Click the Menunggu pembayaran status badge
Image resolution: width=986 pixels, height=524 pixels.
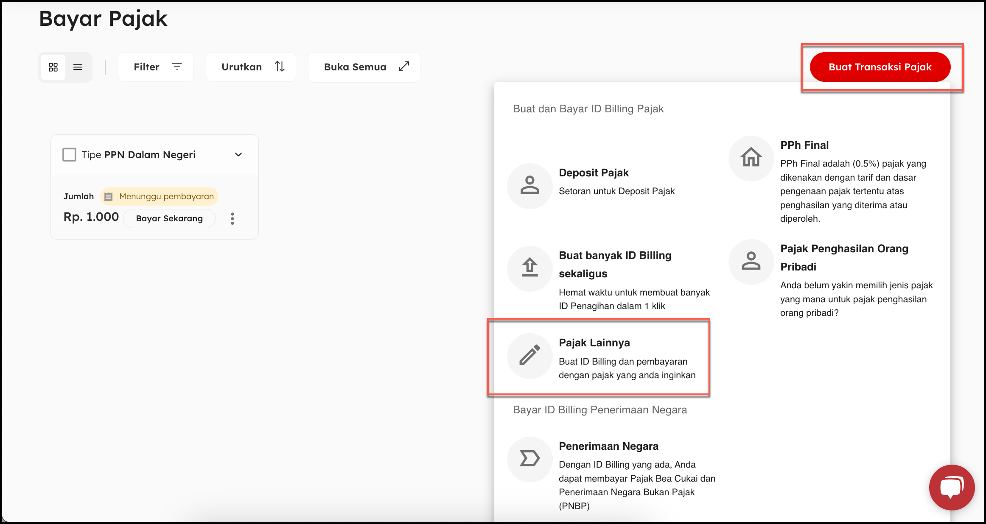point(160,196)
